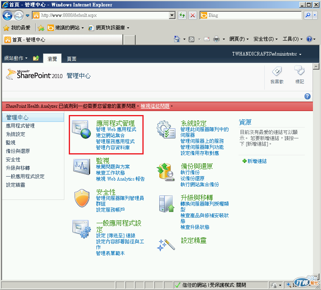Viewport: 321px width, 290px height.
Task: Select the 頁面 ribbon tab
Action: [72, 59]
